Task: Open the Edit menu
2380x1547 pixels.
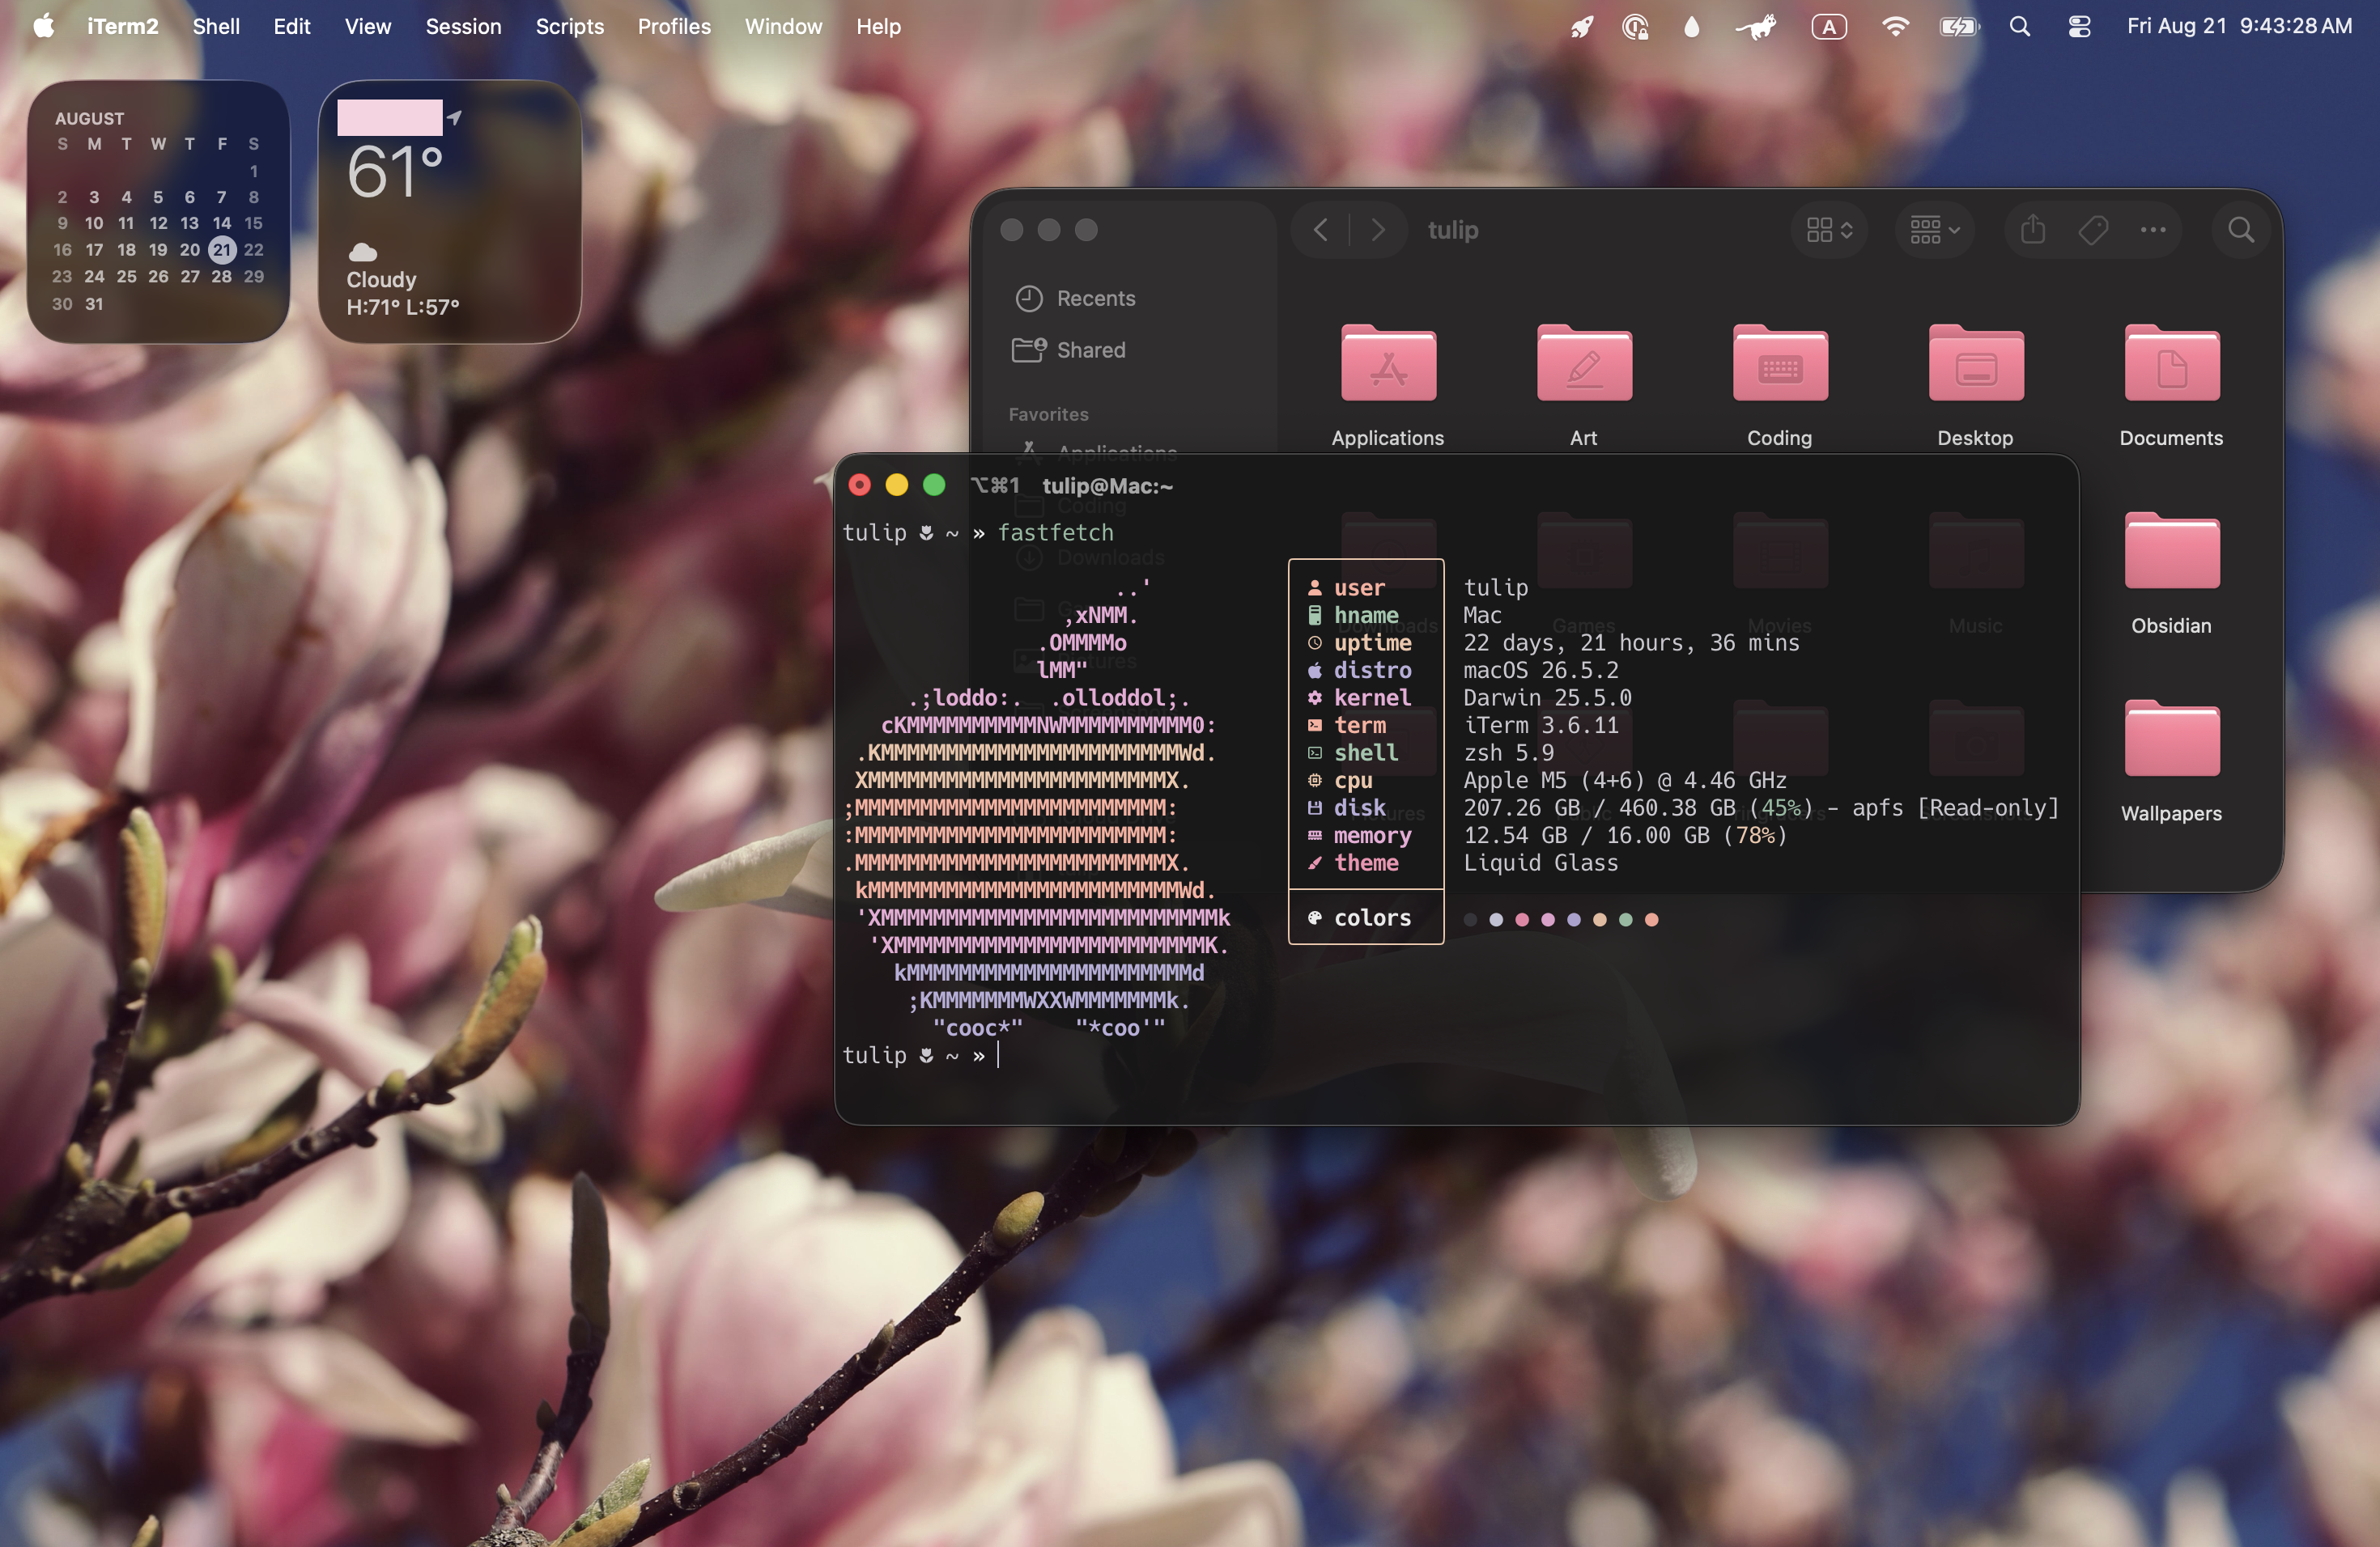Action: coord(292,27)
